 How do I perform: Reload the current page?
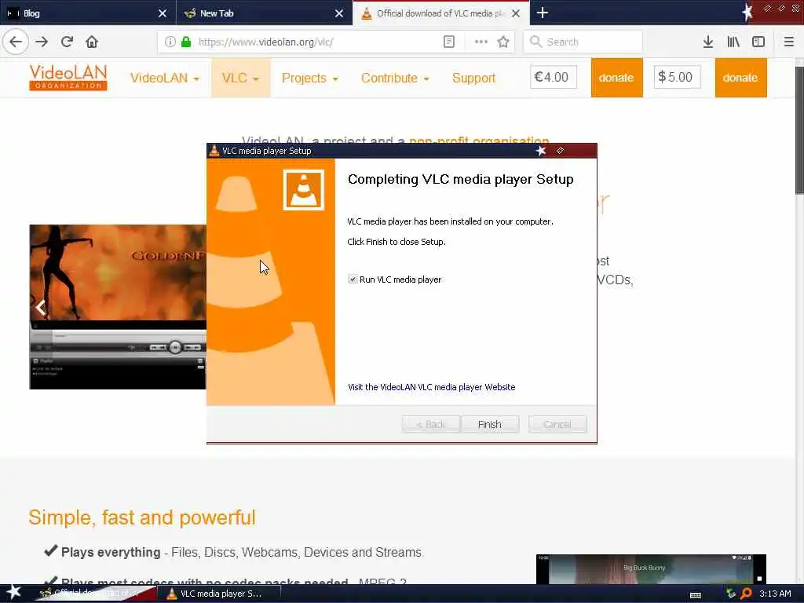click(x=68, y=42)
